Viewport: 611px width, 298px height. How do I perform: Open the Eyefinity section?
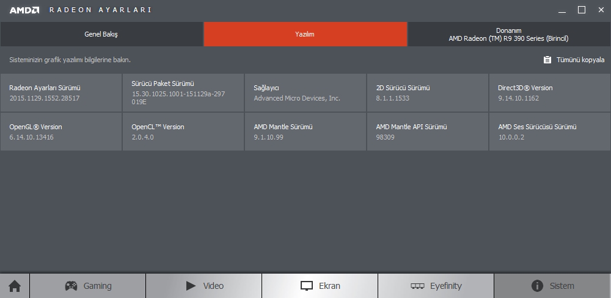[436, 286]
